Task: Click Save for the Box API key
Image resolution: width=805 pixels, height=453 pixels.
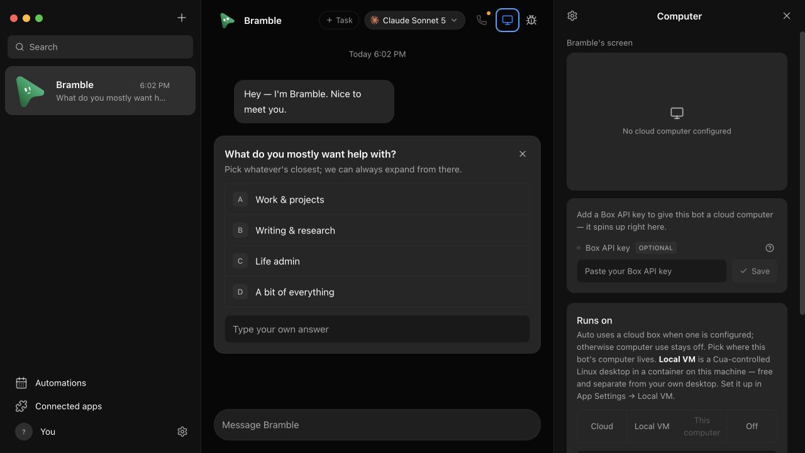Action: [x=755, y=271]
